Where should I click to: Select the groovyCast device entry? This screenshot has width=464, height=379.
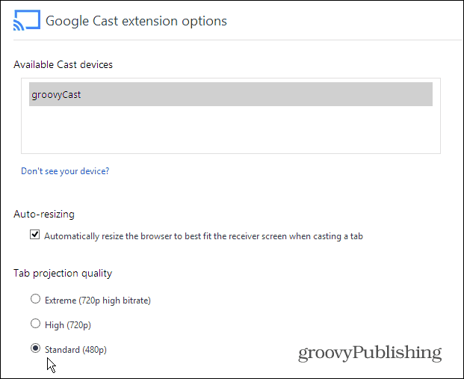(231, 94)
